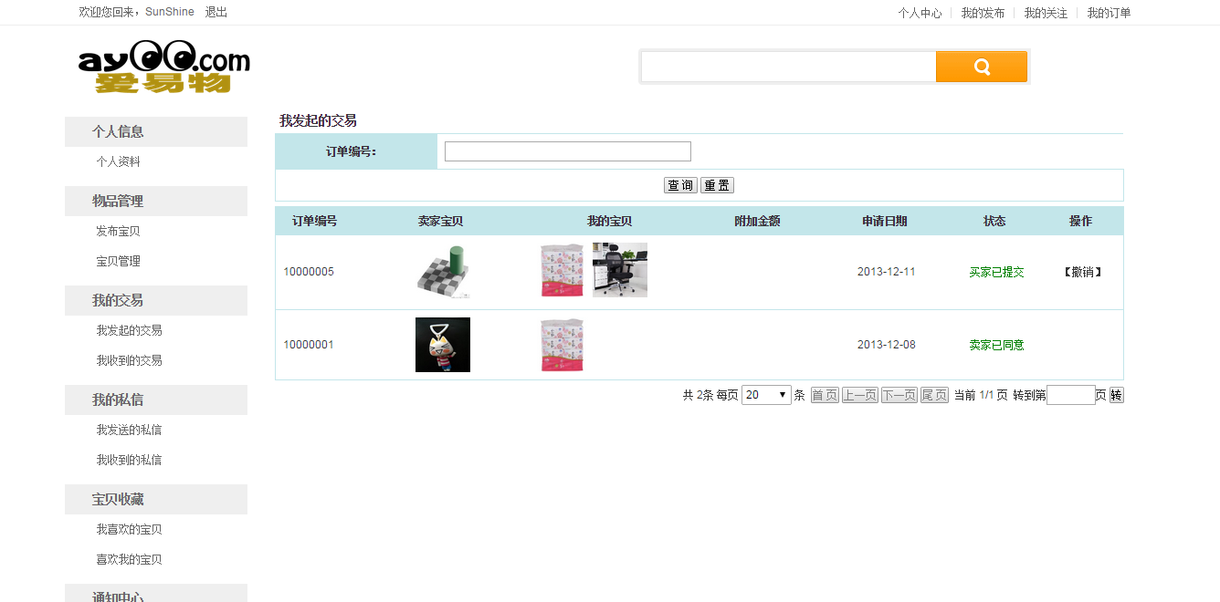This screenshot has width=1220, height=602.
Task: Click the orange magnifier search button
Action: coord(982,67)
